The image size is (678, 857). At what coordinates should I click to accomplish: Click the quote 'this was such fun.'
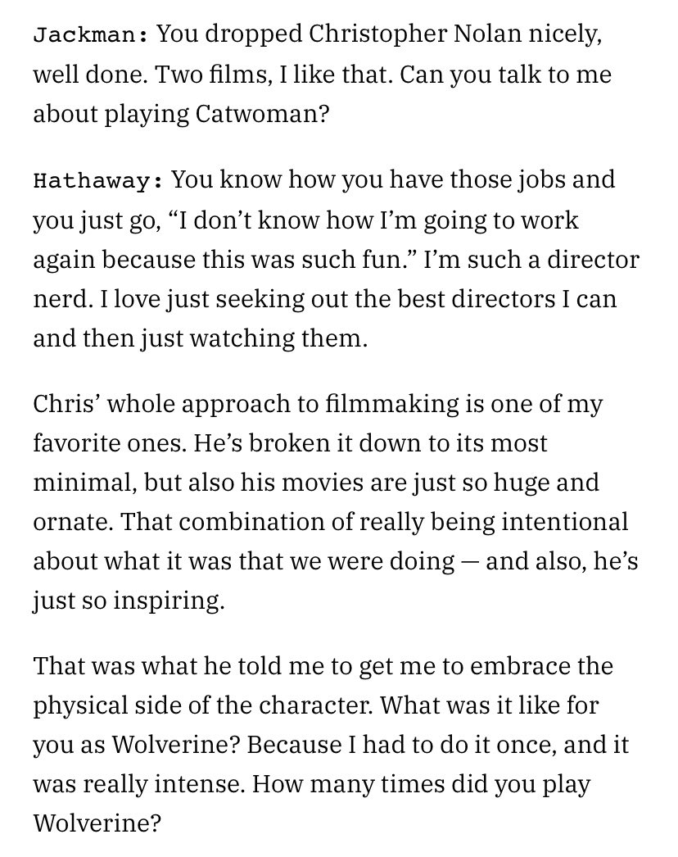click(310, 260)
